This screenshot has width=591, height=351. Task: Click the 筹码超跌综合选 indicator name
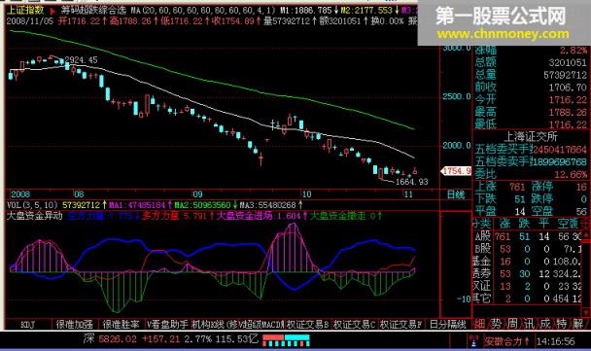coord(93,10)
